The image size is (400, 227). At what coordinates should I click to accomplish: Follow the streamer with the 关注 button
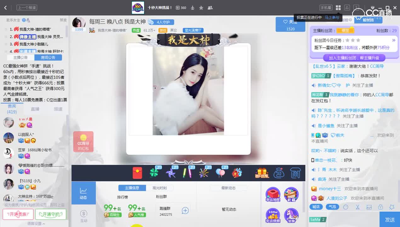click(290, 25)
